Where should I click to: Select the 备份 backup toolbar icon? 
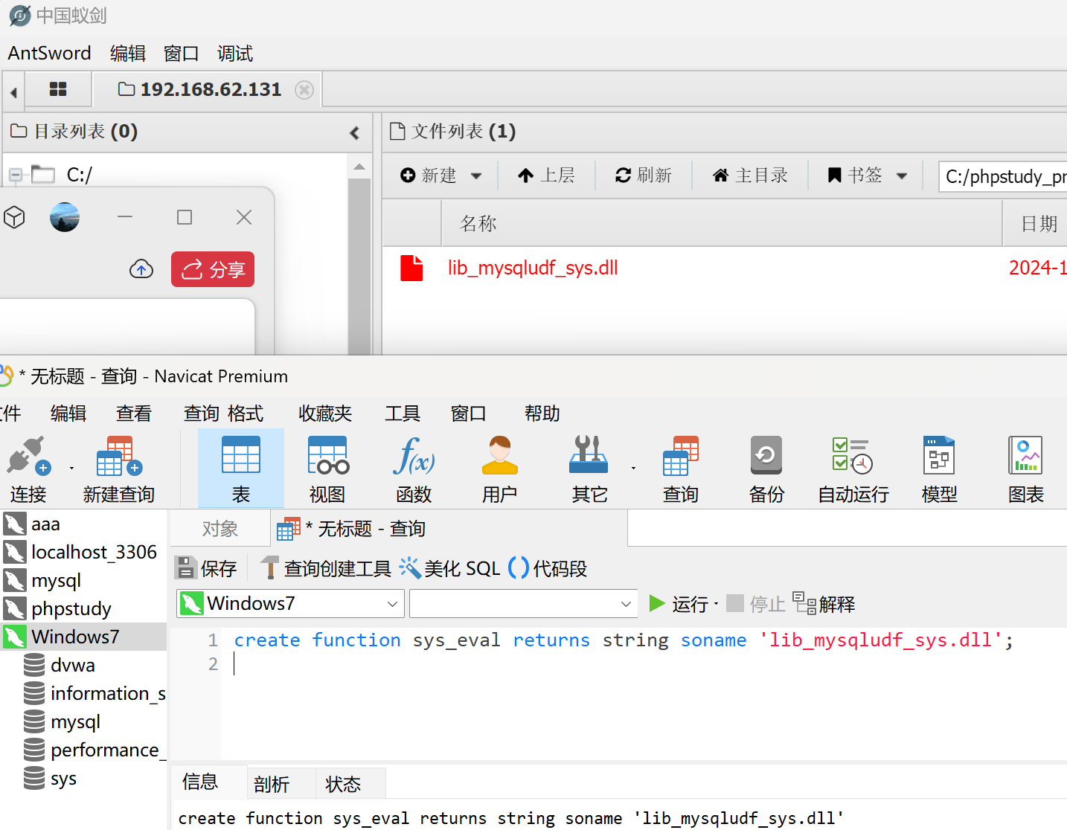point(766,470)
